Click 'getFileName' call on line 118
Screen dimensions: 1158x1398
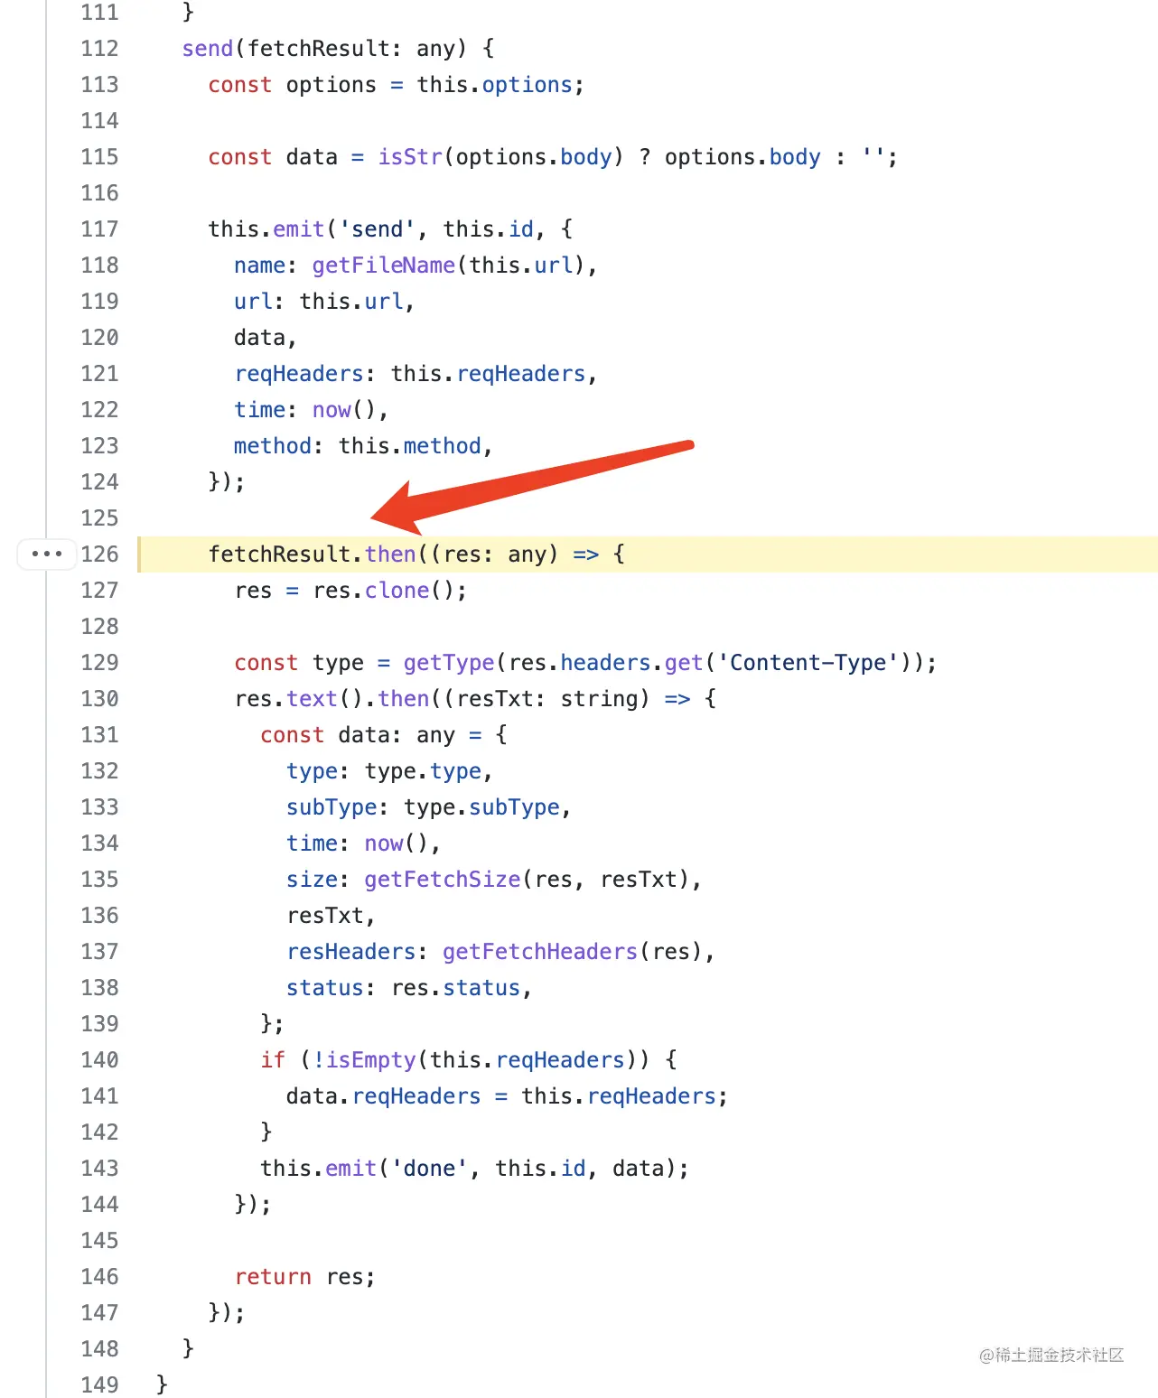pyautogui.click(x=383, y=265)
